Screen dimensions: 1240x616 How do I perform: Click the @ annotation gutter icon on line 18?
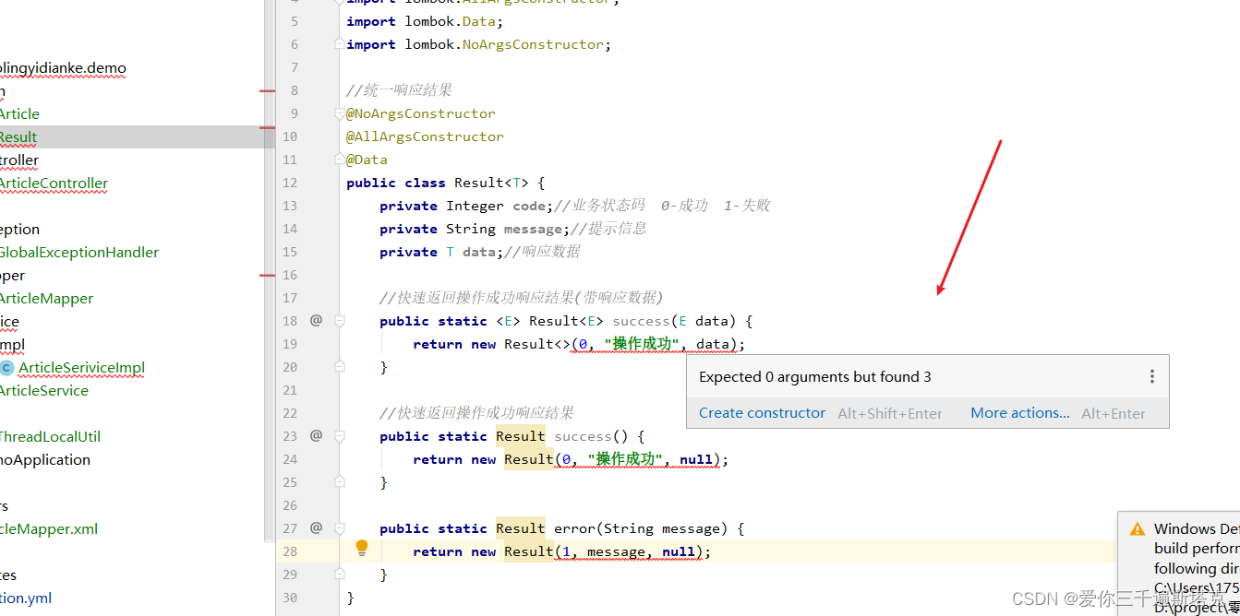coord(317,320)
